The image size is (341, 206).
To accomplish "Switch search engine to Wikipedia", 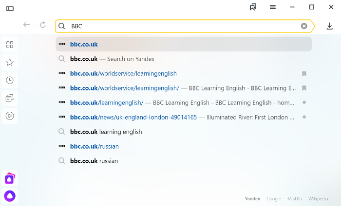I will 318,199.
